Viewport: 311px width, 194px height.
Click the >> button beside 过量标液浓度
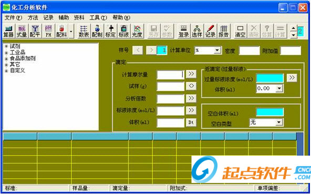(x=292, y=78)
